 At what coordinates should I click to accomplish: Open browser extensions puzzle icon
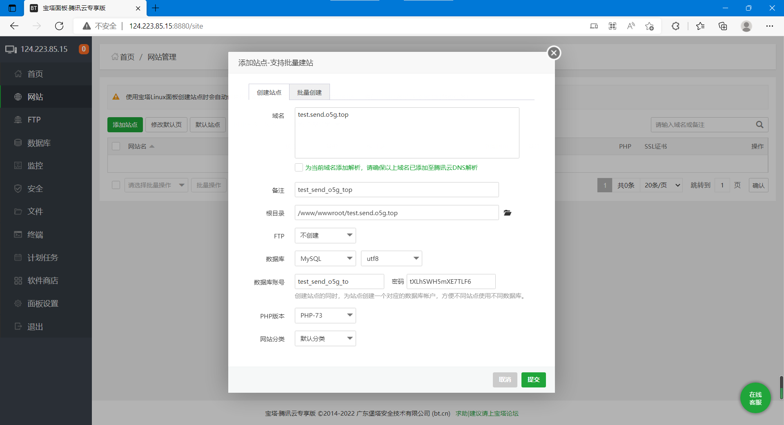(x=675, y=26)
